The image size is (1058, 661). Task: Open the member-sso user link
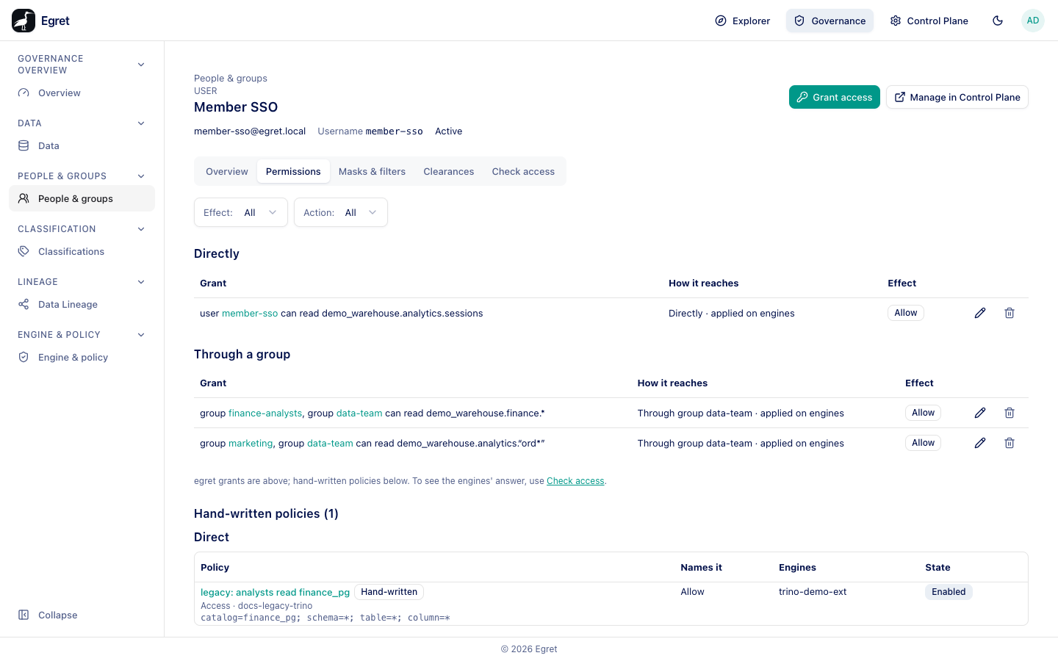(x=250, y=313)
